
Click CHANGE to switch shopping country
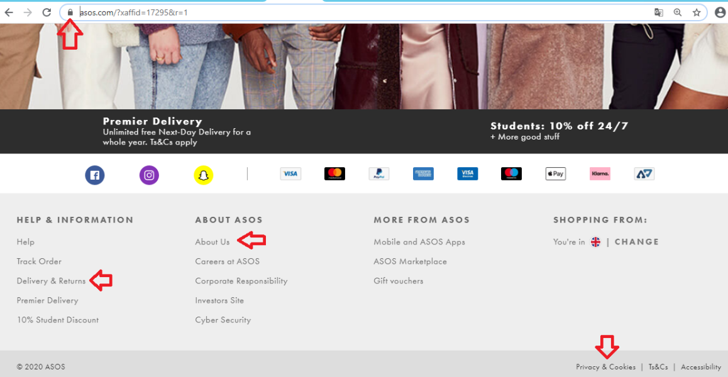click(x=637, y=242)
